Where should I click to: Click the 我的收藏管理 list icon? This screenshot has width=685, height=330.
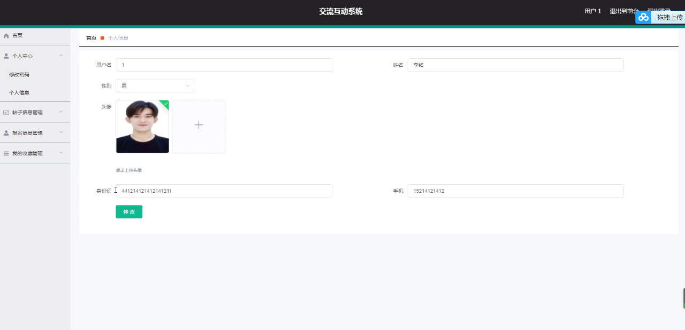click(6, 154)
